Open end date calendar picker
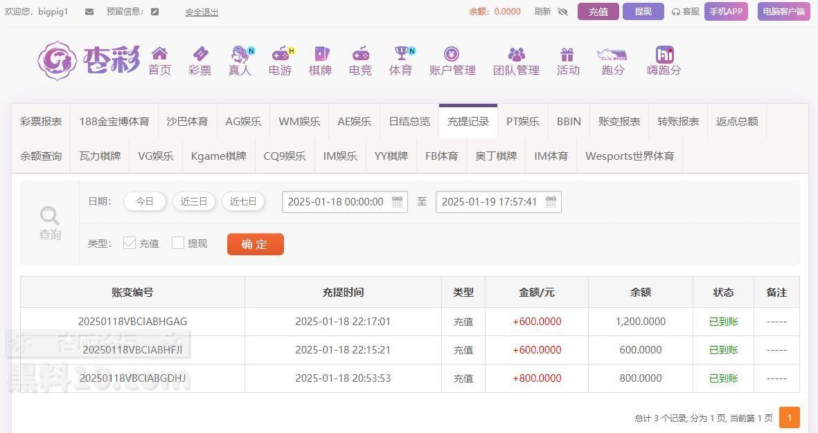This screenshot has width=818, height=433. (551, 202)
